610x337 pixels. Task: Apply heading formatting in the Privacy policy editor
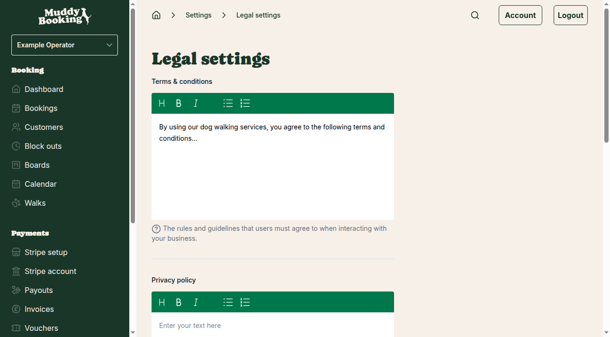pos(162,302)
